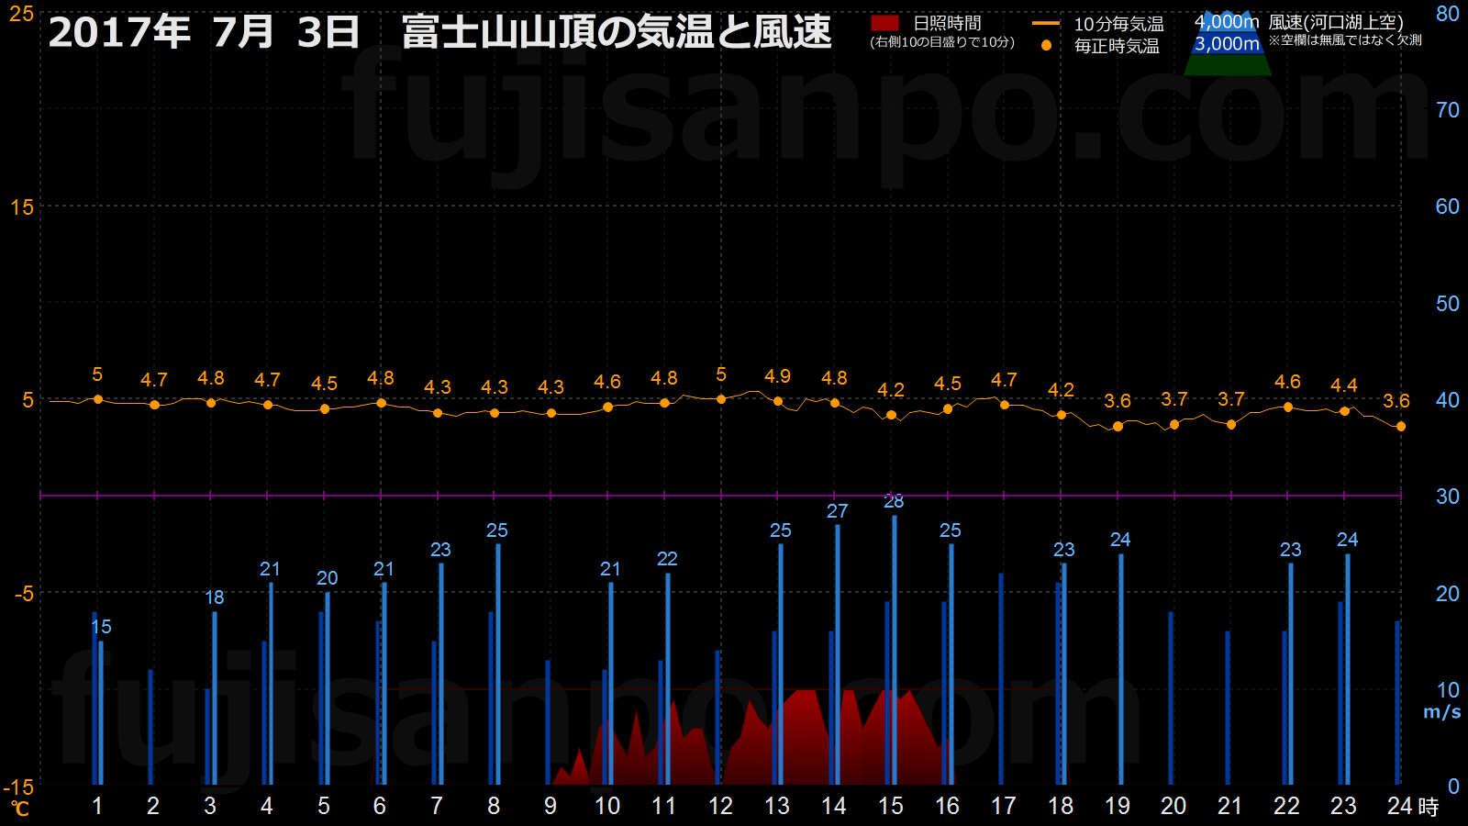Click the date text 2017年 7月 3日
1468x826 pixels.
pyautogui.click(x=204, y=32)
